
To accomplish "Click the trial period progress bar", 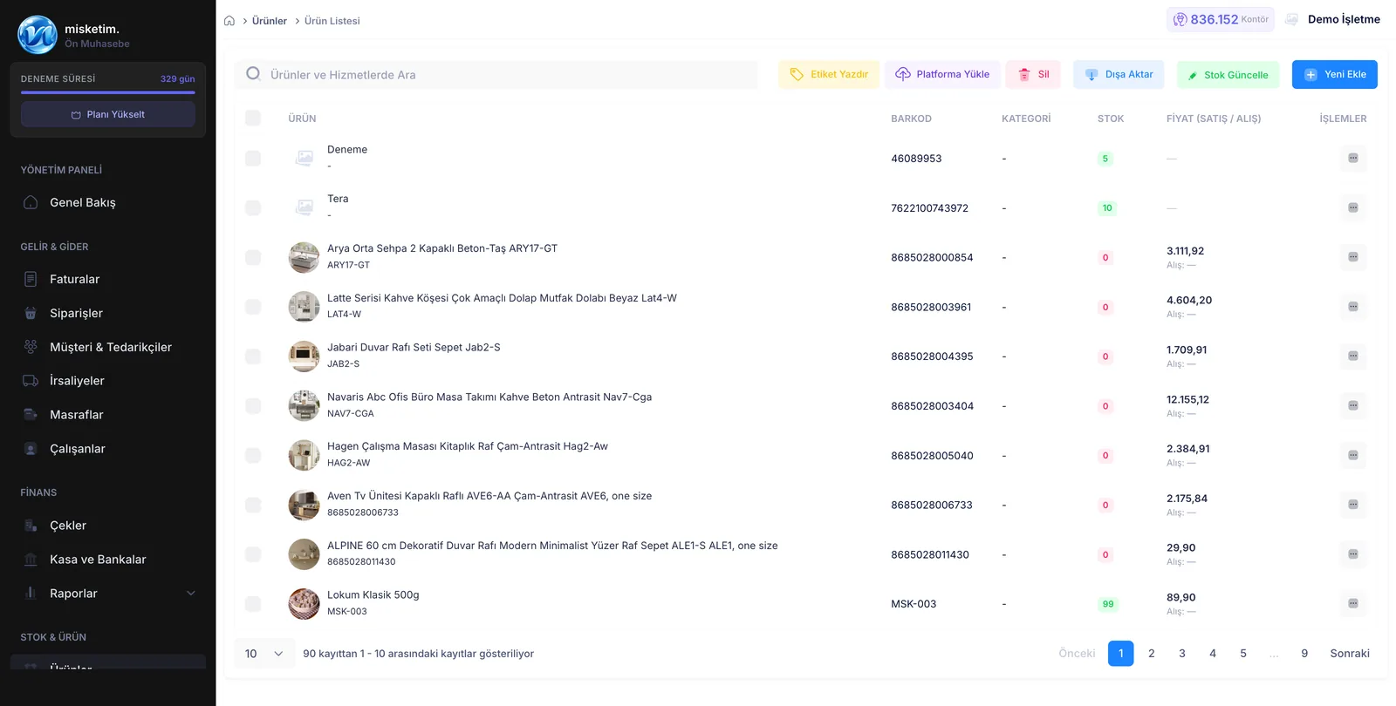I will click(108, 91).
